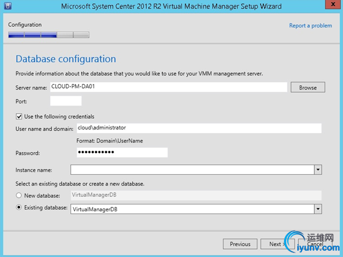This screenshot has height=257, width=343.
Task: Click the Instance name combo box
Action: pos(196,170)
